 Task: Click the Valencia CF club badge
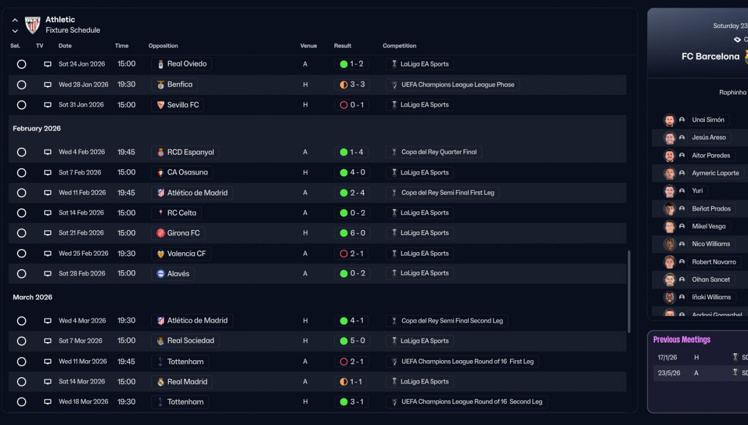pyautogui.click(x=161, y=254)
